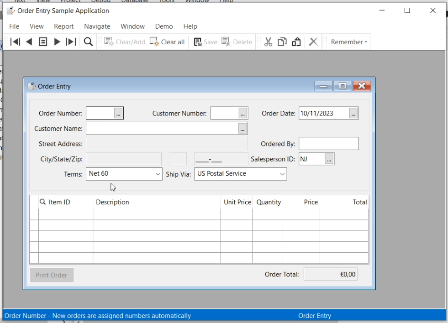Click the Customer Name input field
448x323 pixels.
(x=162, y=129)
